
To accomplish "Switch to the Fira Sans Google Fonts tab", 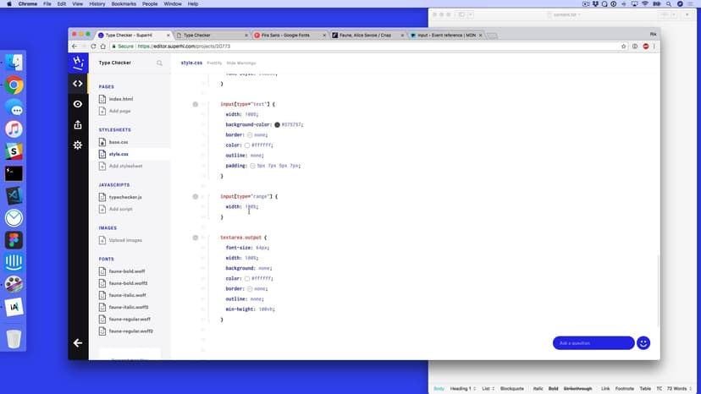I will 290,36.
